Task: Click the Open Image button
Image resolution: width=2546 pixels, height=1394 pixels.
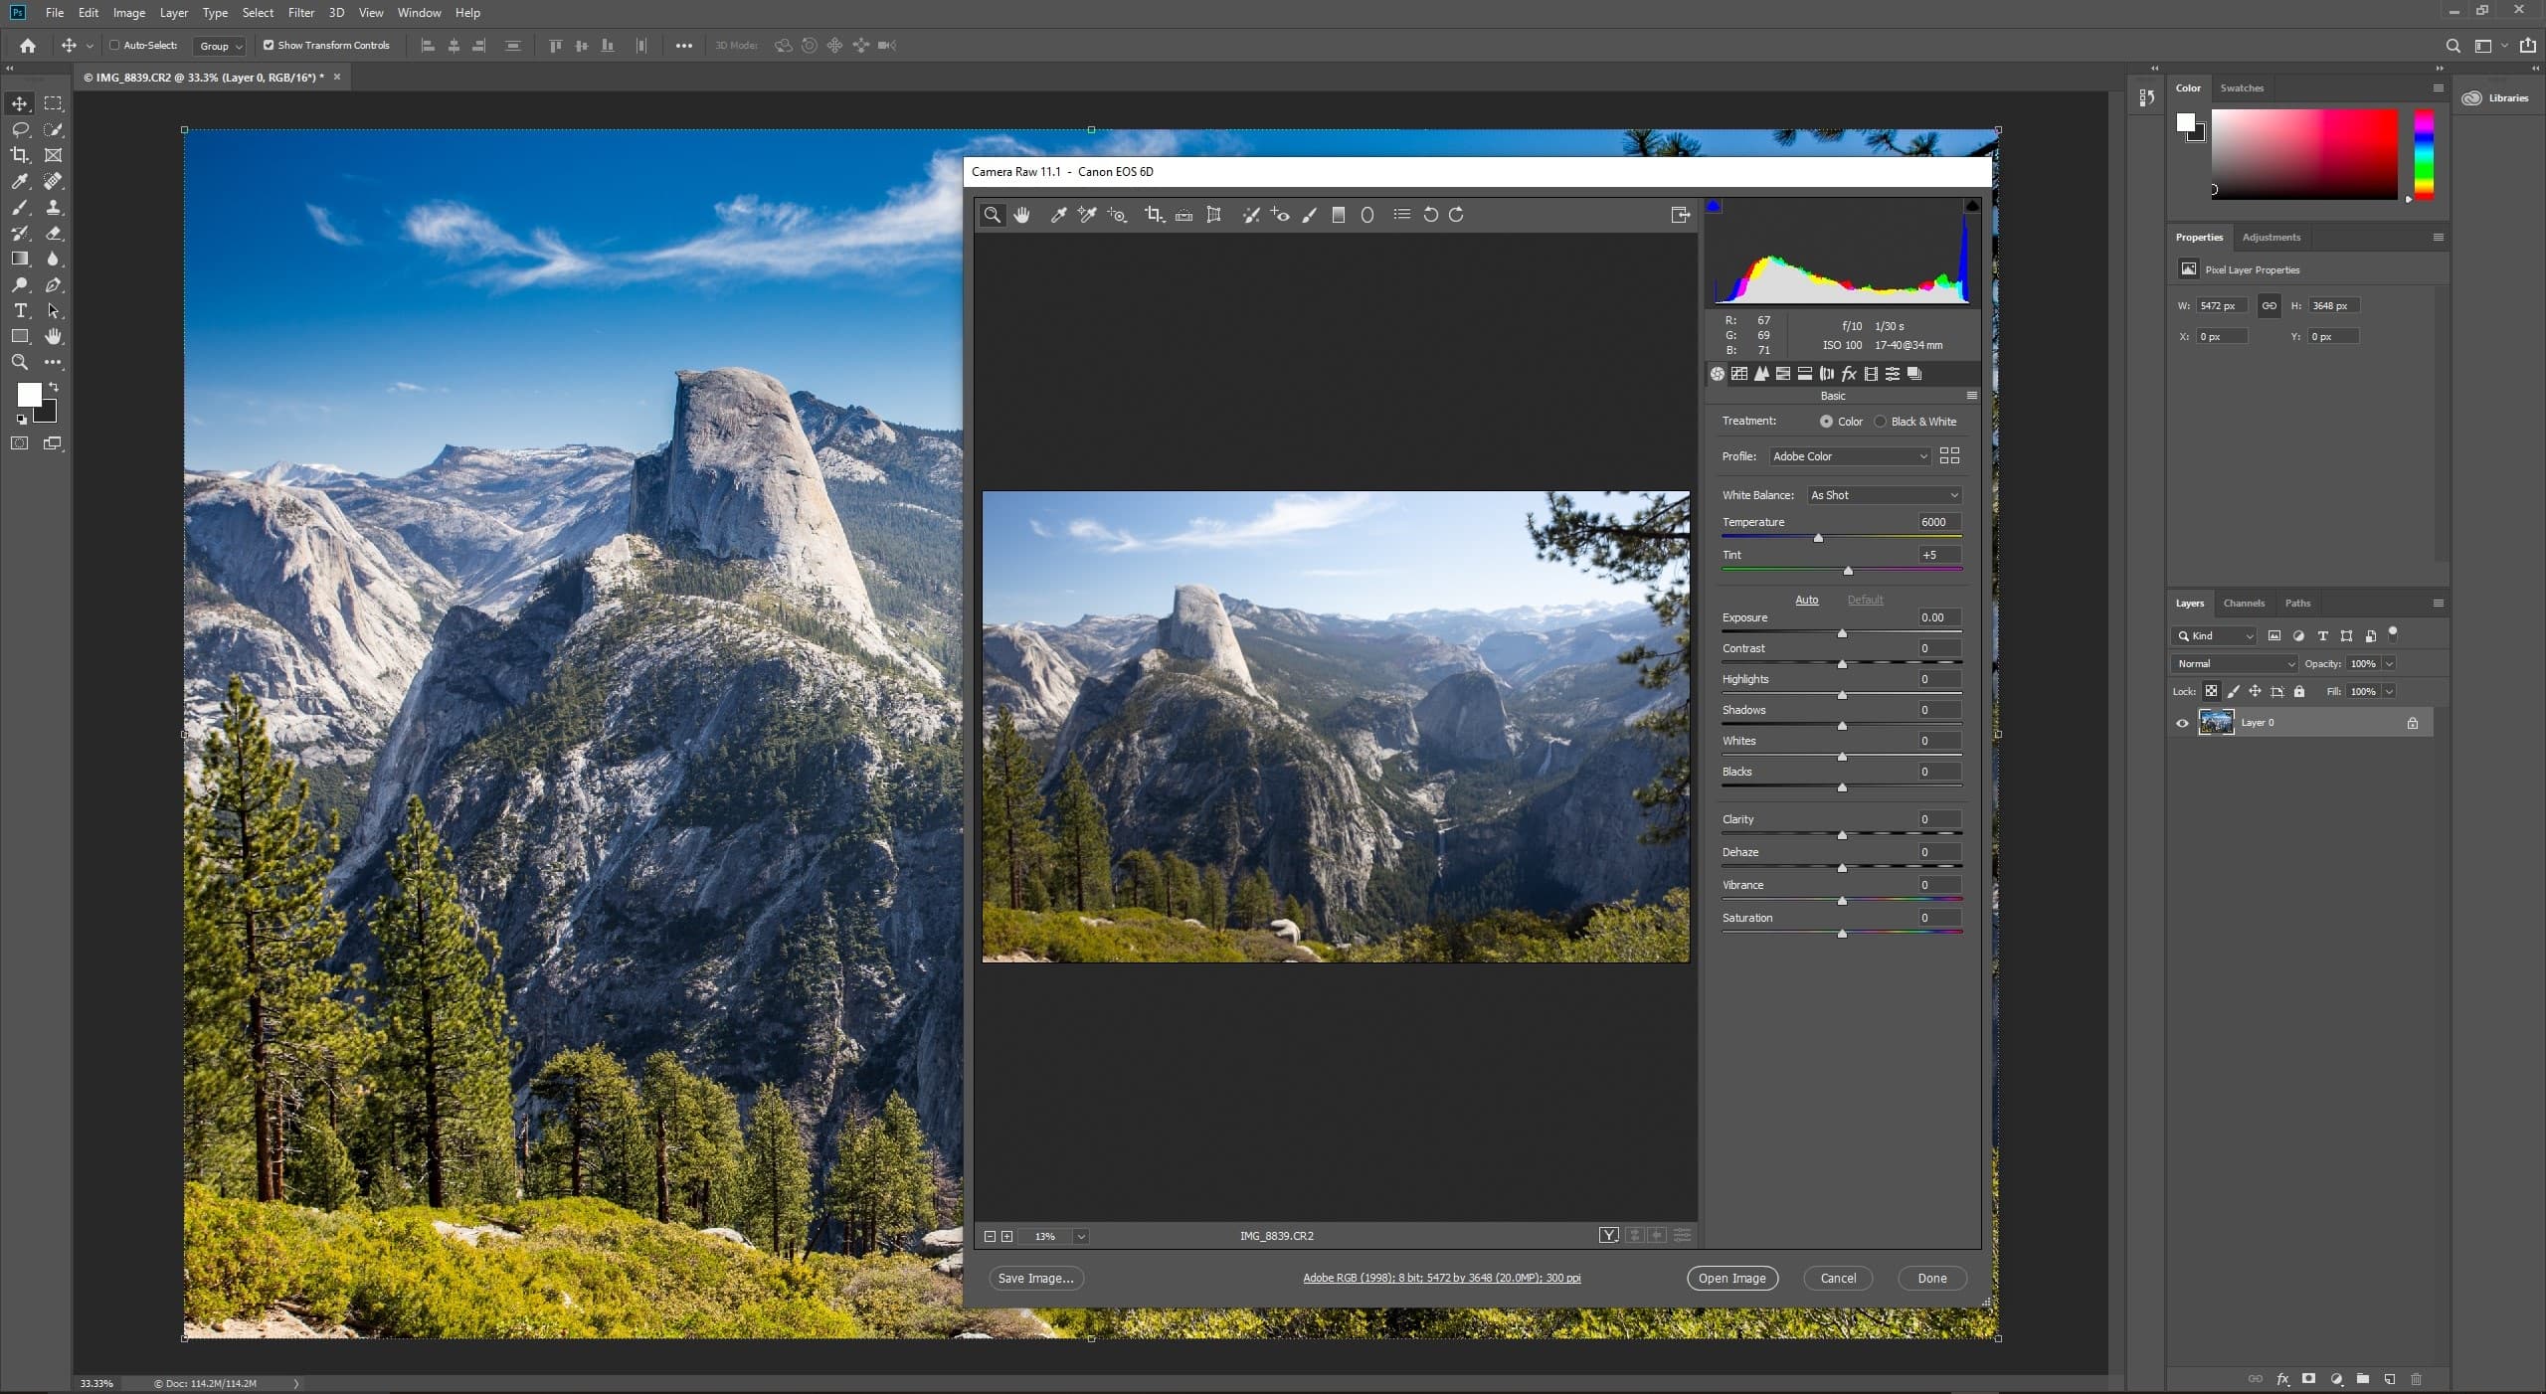Action: click(1732, 1278)
